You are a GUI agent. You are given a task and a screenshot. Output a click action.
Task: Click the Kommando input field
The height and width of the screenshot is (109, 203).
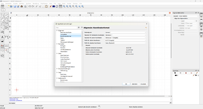pyautogui.click(x=92, y=103)
